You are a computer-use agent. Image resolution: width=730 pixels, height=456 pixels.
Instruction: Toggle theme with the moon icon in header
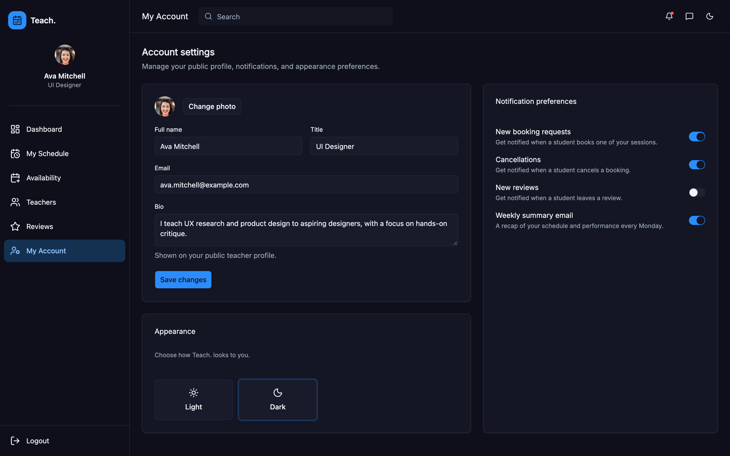coord(709,16)
